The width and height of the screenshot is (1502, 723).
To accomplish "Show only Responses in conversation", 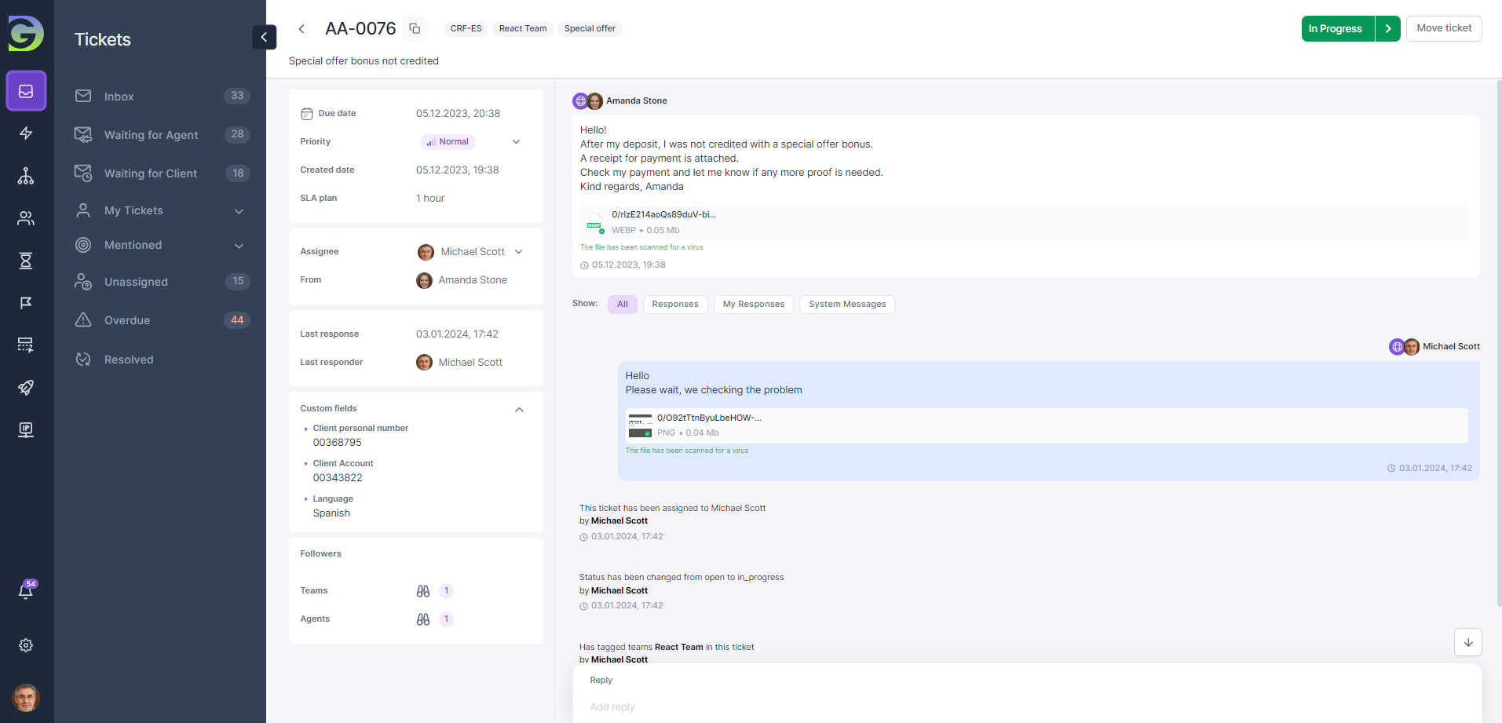I will click(x=674, y=305).
